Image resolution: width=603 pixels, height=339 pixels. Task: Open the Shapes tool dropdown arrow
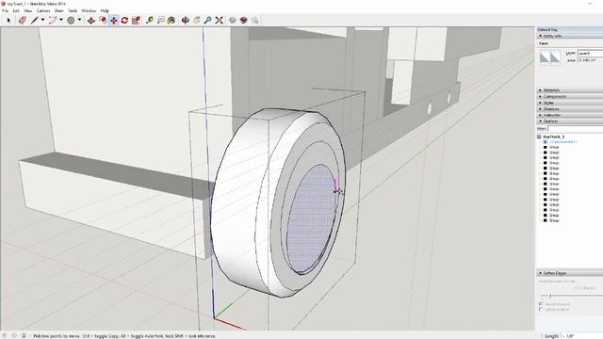pos(79,20)
